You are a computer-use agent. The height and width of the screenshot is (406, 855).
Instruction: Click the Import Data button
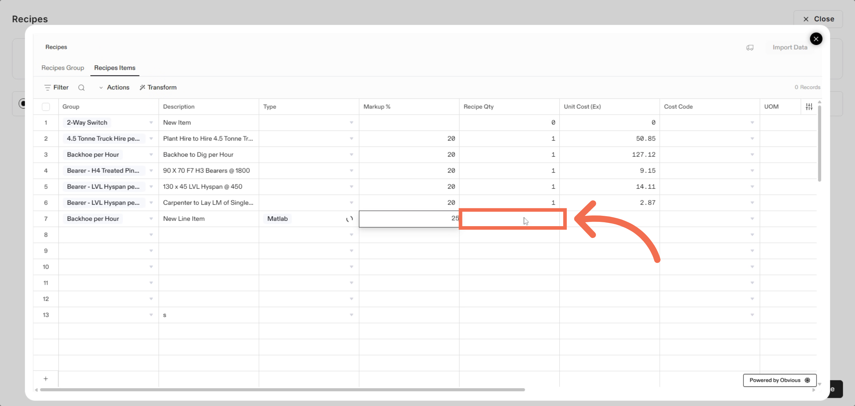pos(790,47)
